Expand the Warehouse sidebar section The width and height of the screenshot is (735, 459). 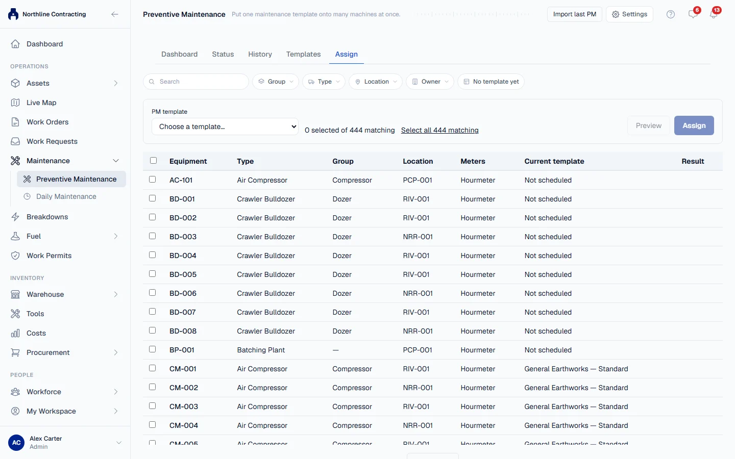tap(116, 294)
